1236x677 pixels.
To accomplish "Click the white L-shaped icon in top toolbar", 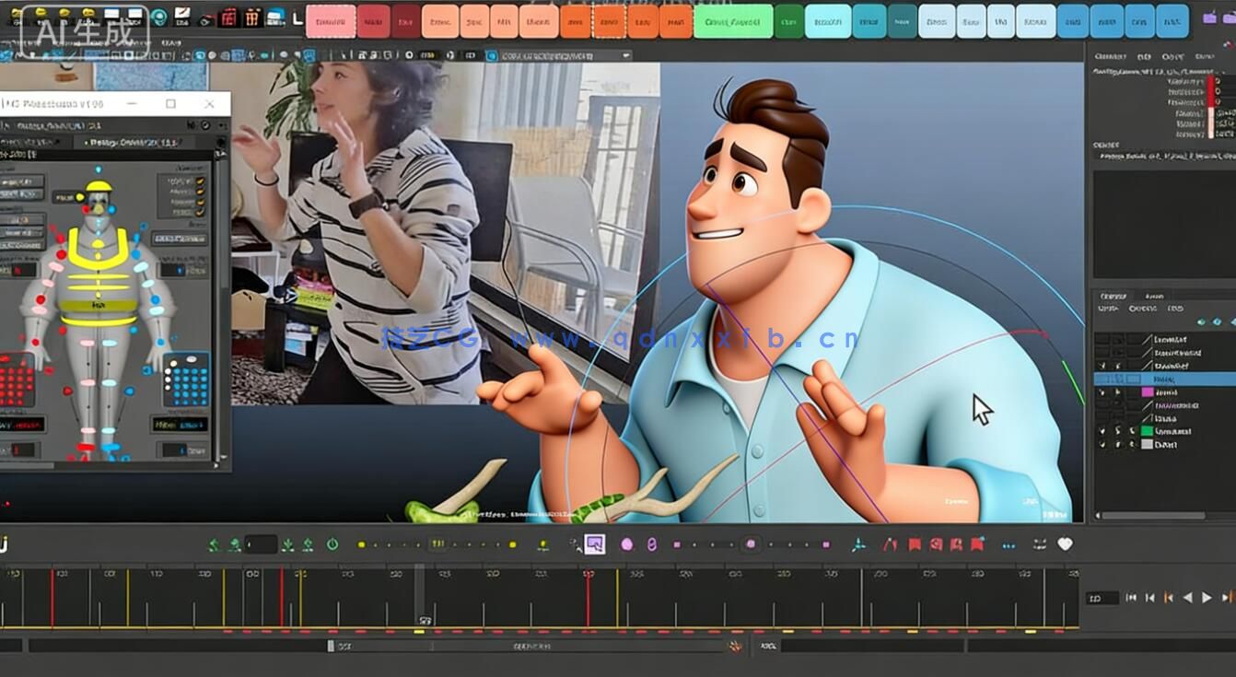I will coord(297,17).
